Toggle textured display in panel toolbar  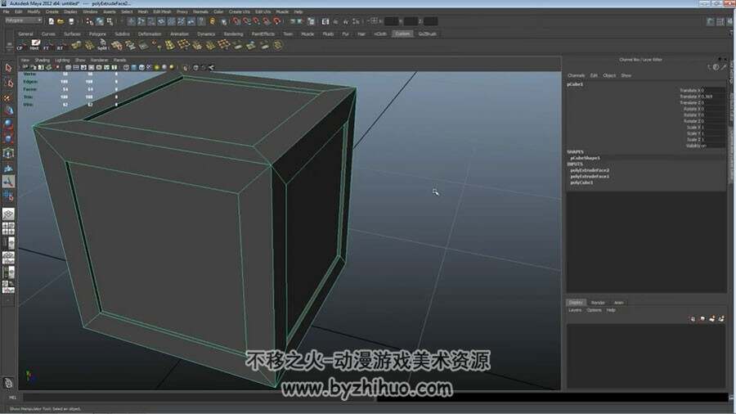click(x=150, y=68)
